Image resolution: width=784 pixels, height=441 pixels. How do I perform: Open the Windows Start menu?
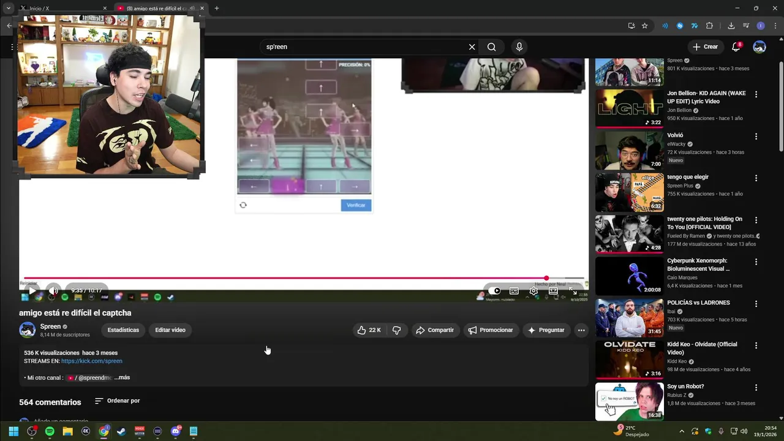(x=13, y=431)
